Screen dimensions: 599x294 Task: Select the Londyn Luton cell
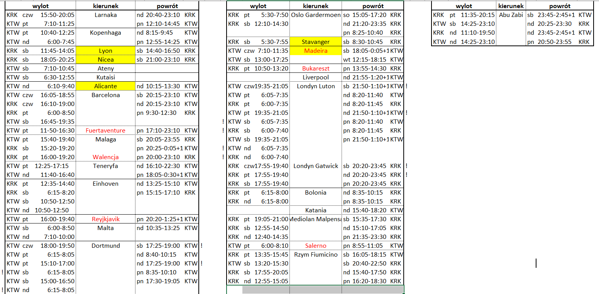(316, 86)
